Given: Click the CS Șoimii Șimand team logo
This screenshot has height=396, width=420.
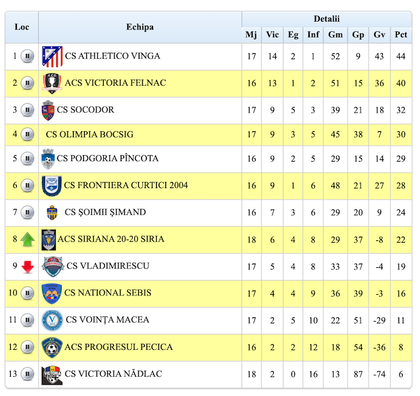Looking at the screenshot, I should click(52, 213).
